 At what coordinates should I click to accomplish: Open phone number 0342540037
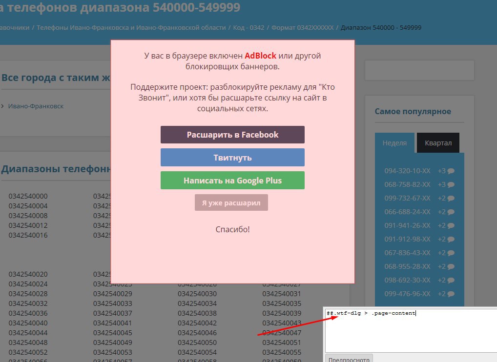(x=112, y=313)
